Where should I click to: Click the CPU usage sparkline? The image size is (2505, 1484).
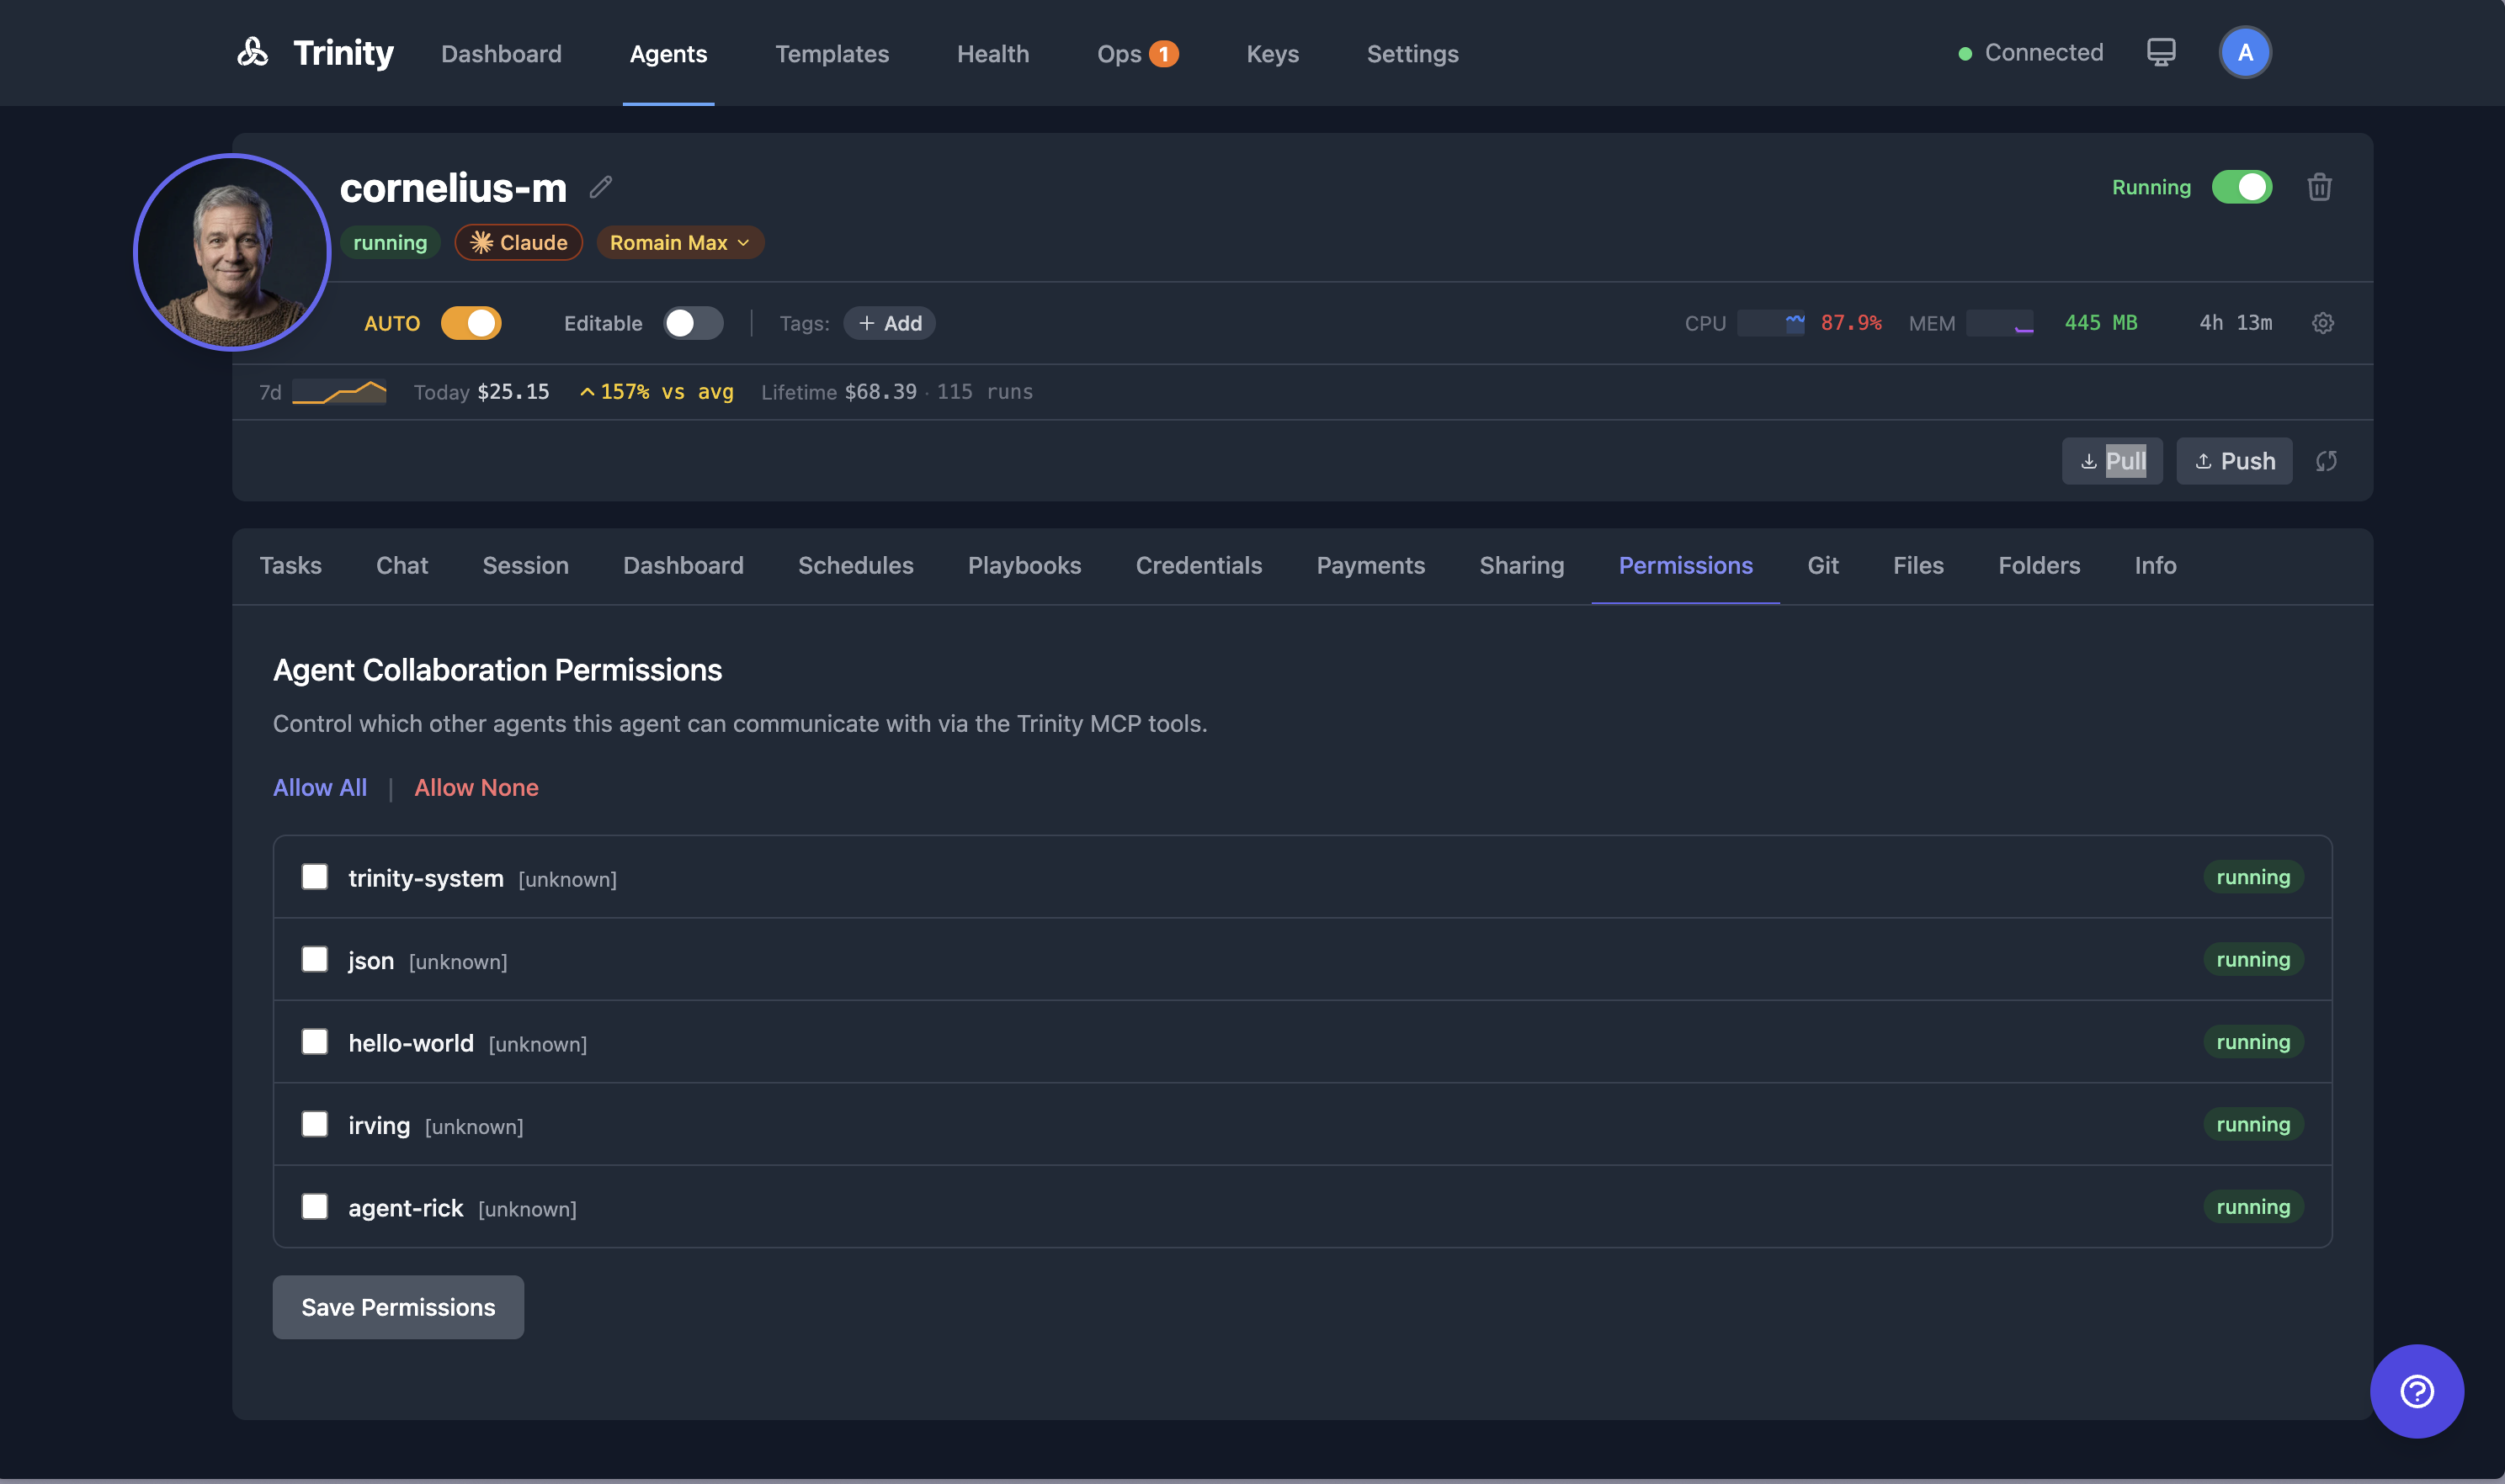[1771, 323]
